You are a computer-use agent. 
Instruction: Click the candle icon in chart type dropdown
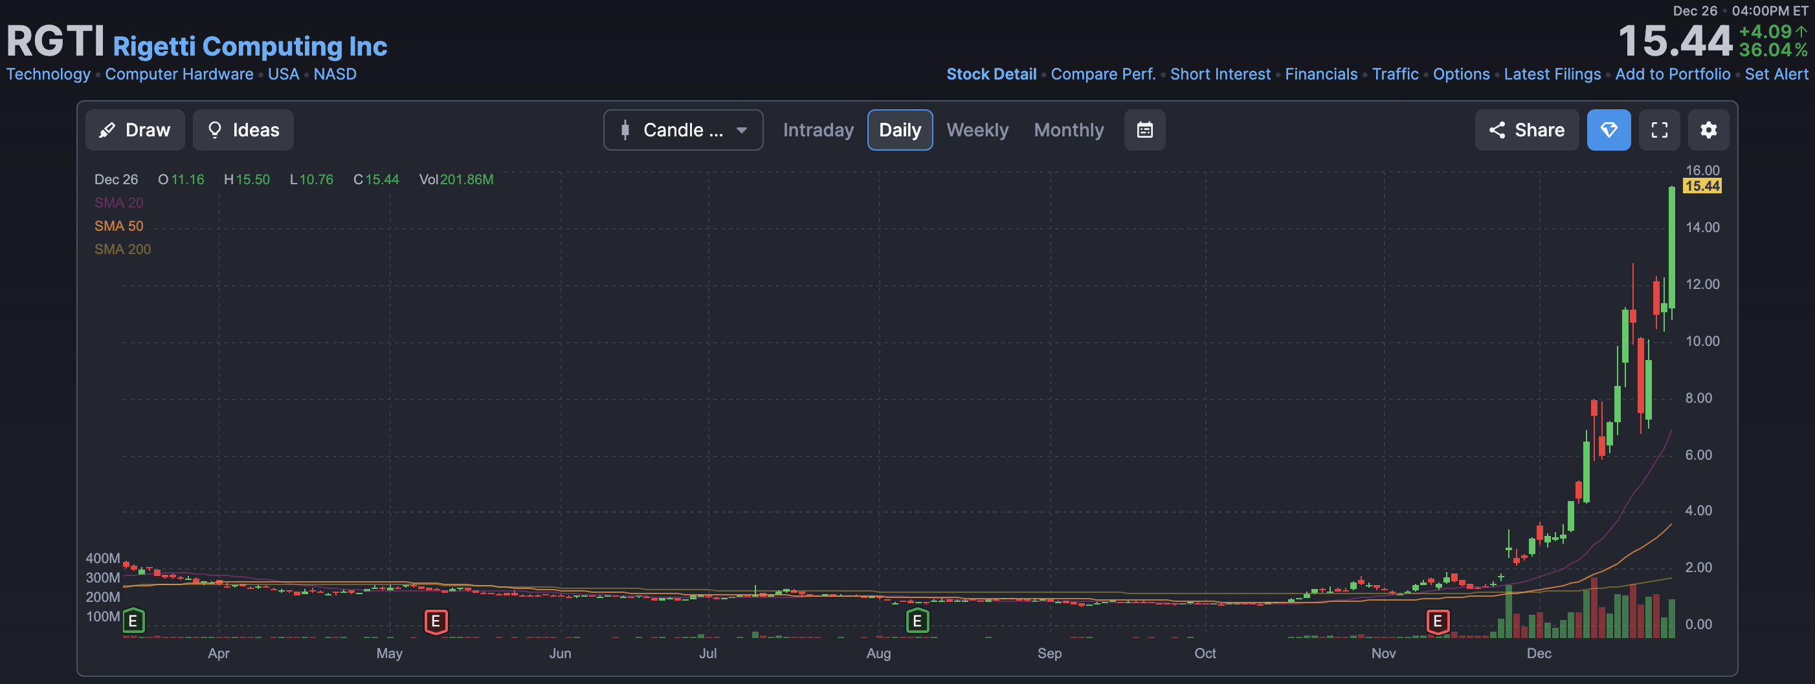pyautogui.click(x=625, y=130)
